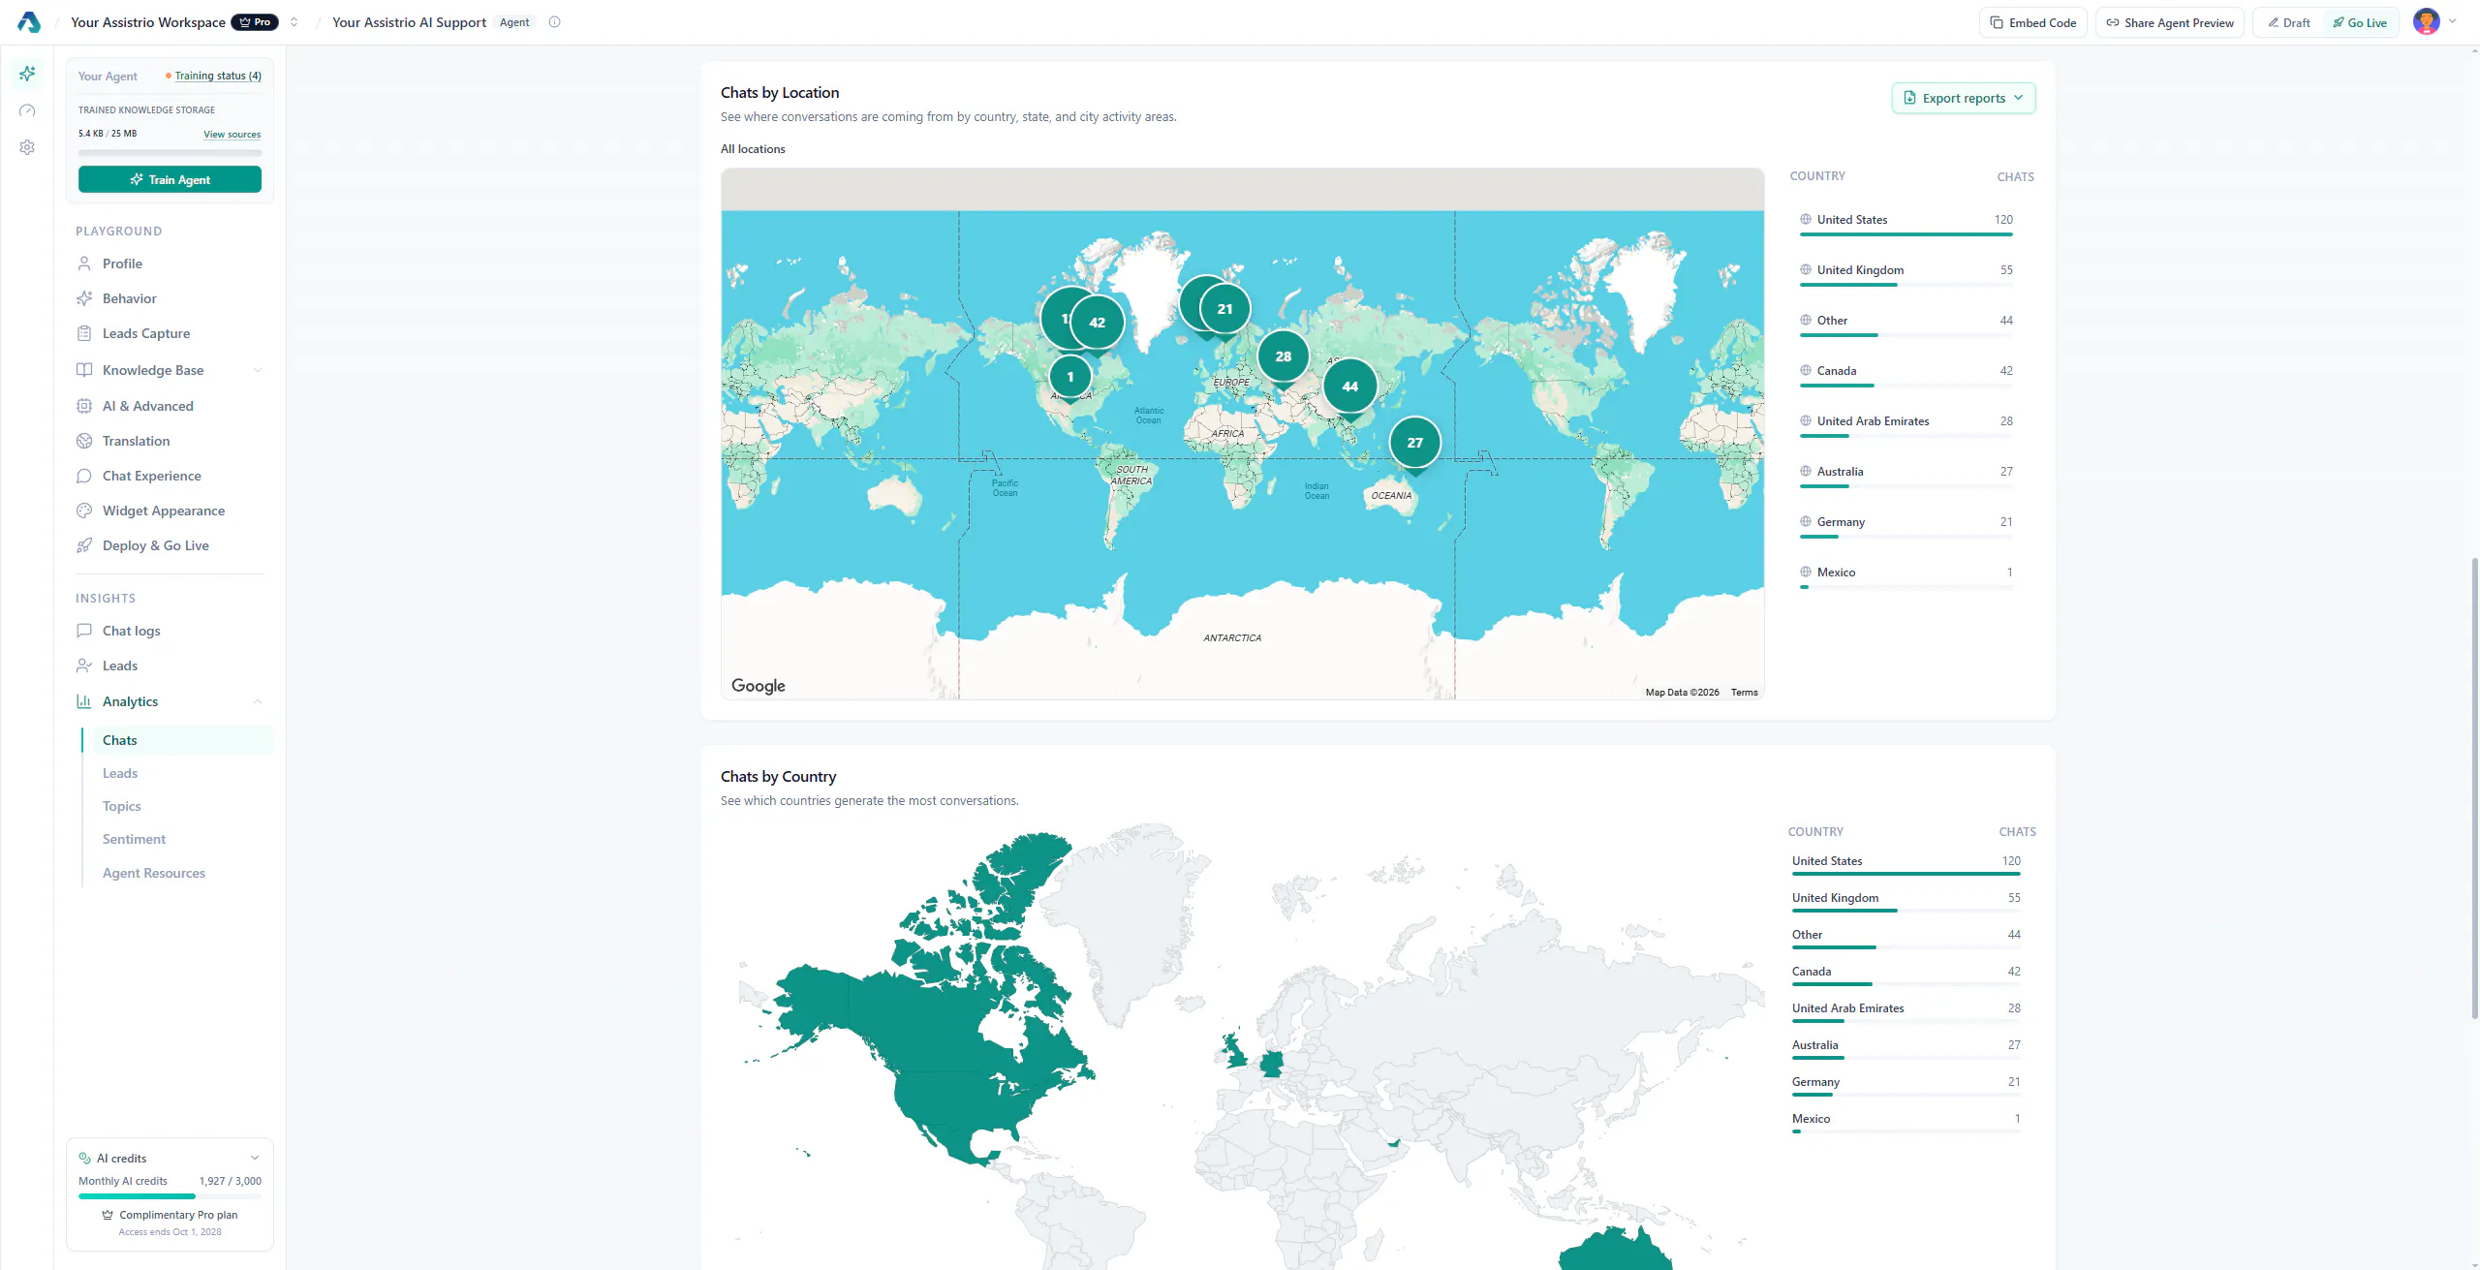
Task: Click the Assistrio logo icon
Action: click(29, 22)
